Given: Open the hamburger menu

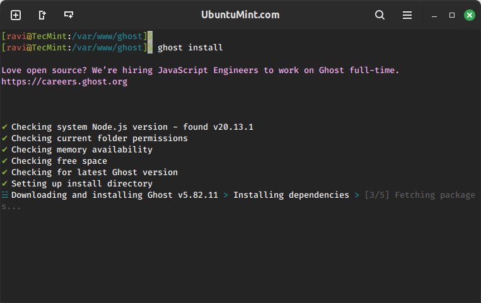Looking at the screenshot, I should coord(407,15).
